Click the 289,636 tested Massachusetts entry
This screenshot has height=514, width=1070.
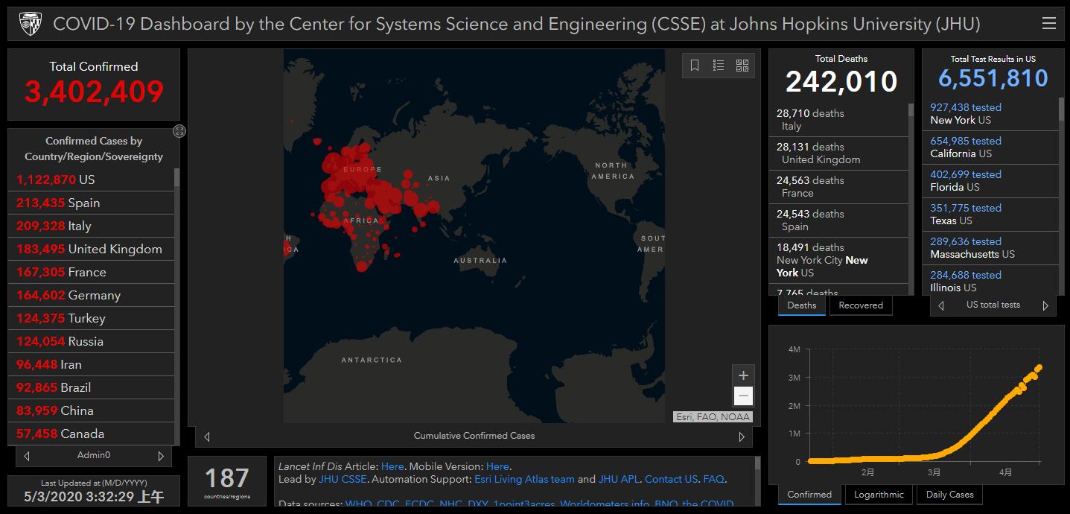tap(991, 248)
